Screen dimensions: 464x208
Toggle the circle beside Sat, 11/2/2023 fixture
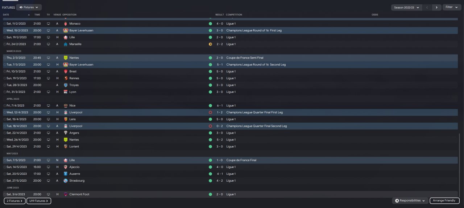(5, 24)
